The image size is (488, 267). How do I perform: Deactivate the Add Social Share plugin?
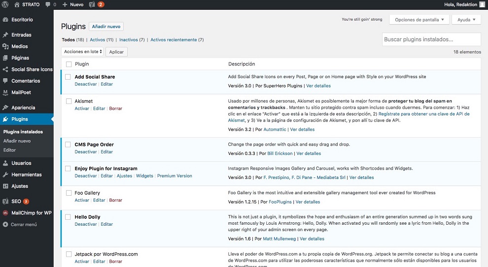click(x=86, y=84)
